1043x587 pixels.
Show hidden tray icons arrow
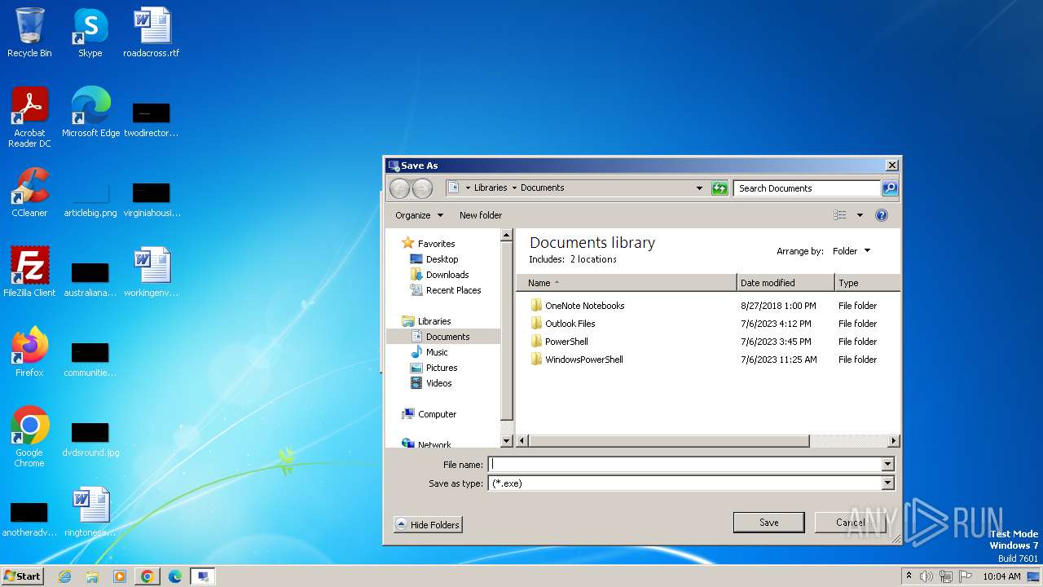909,576
